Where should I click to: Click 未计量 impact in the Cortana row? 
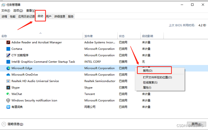tap(146, 49)
